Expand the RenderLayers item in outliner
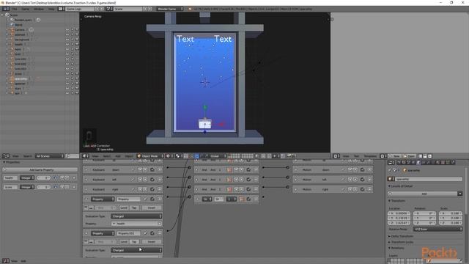Screen dimensions: 469x264 (9, 20)
